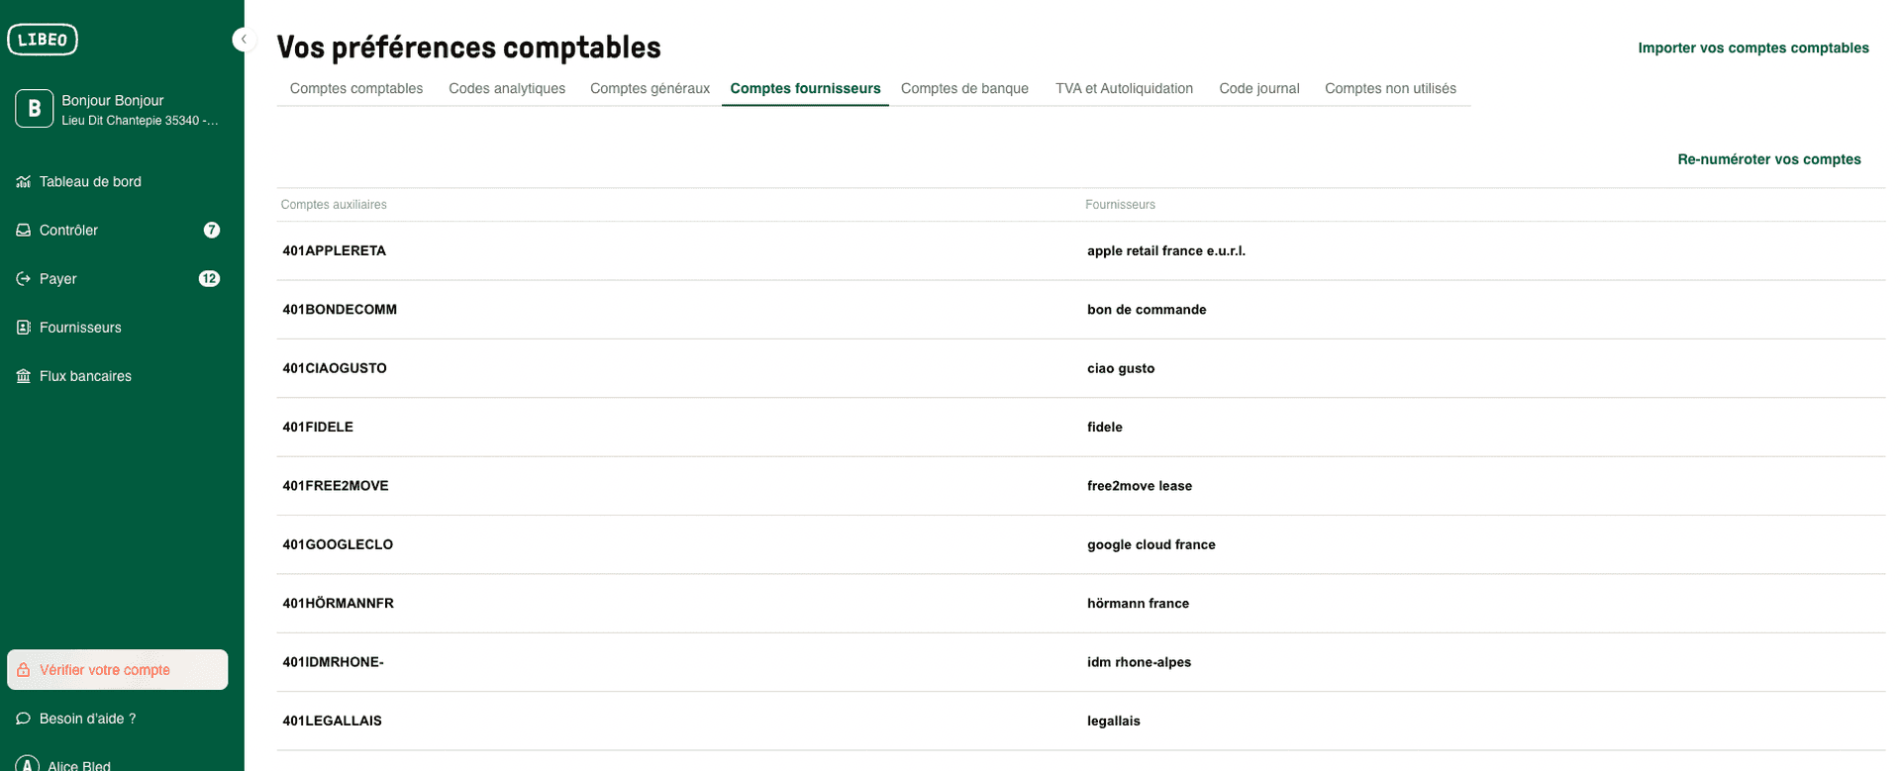Open TVA et Autoliquidation tab

pyautogui.click(x=1124, y=89)
